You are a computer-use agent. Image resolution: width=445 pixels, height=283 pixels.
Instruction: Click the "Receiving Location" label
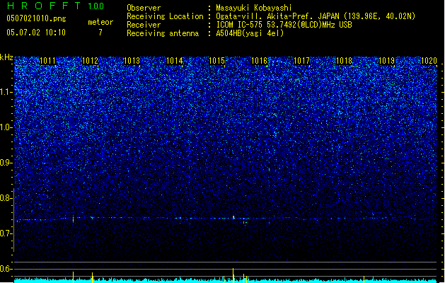165,16
